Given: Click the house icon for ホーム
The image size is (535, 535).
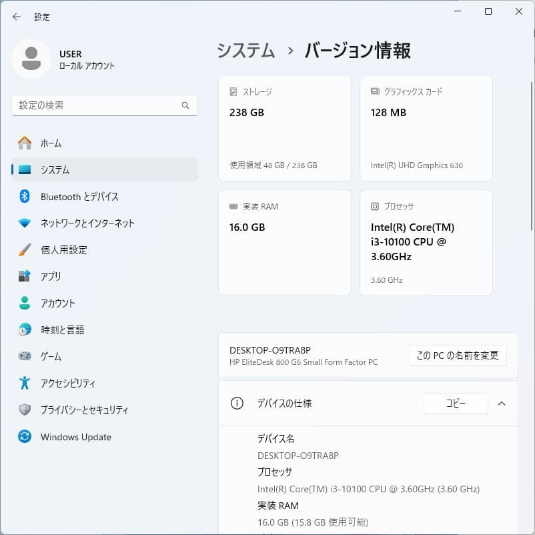Looking at the screenshot, I should 25,143.
